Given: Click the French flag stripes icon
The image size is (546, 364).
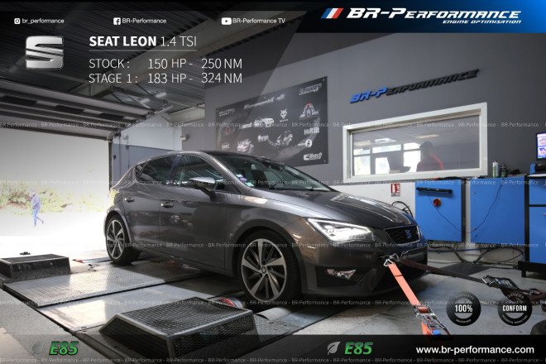Looking at the screenshot, I should [x=332, y=13].
